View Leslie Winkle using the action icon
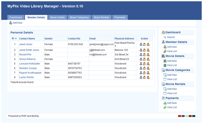 coord(141,77)
